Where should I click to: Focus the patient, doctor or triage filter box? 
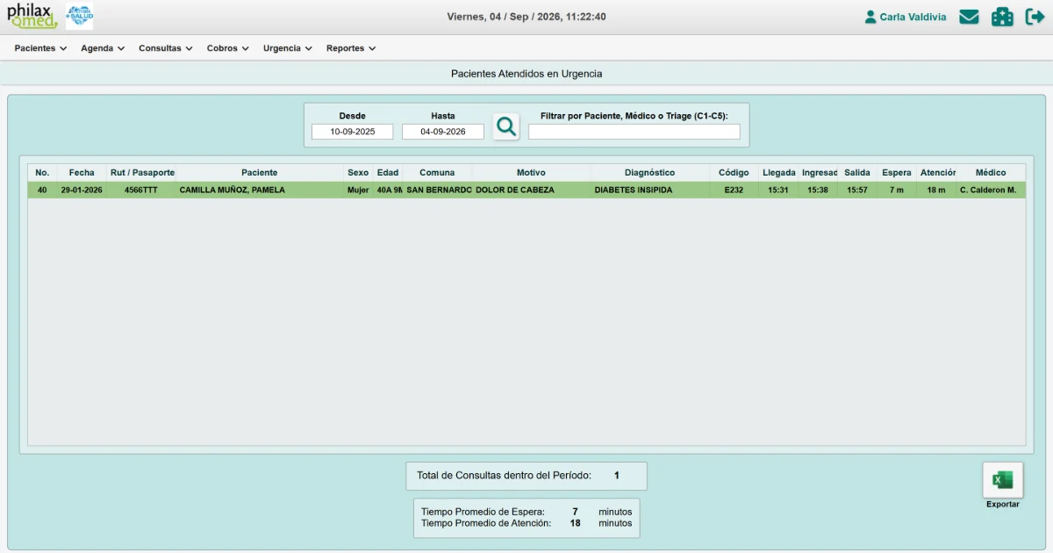[x=634, y=132]
